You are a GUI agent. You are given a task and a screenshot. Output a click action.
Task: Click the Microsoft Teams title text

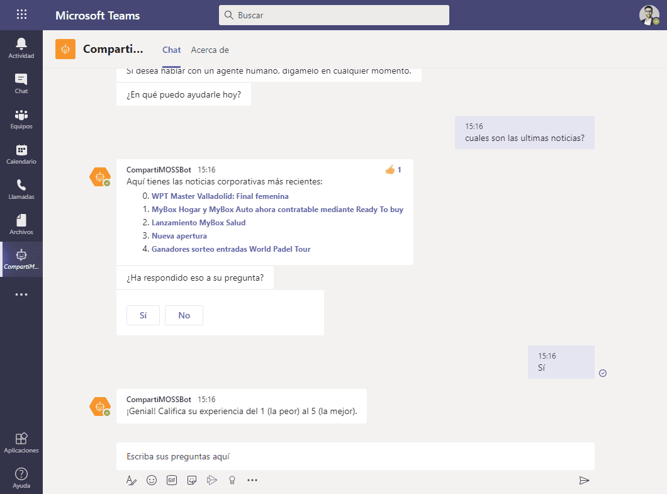pos(98,15)
